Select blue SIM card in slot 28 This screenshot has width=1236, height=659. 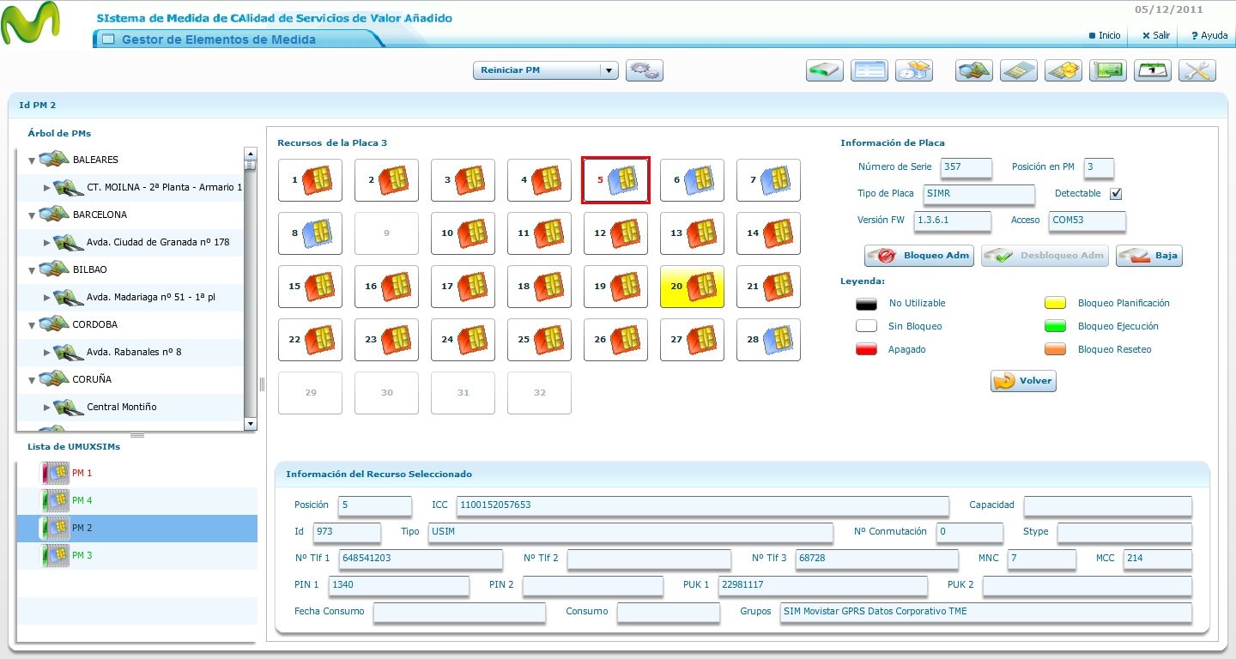(x=768, y=340)
